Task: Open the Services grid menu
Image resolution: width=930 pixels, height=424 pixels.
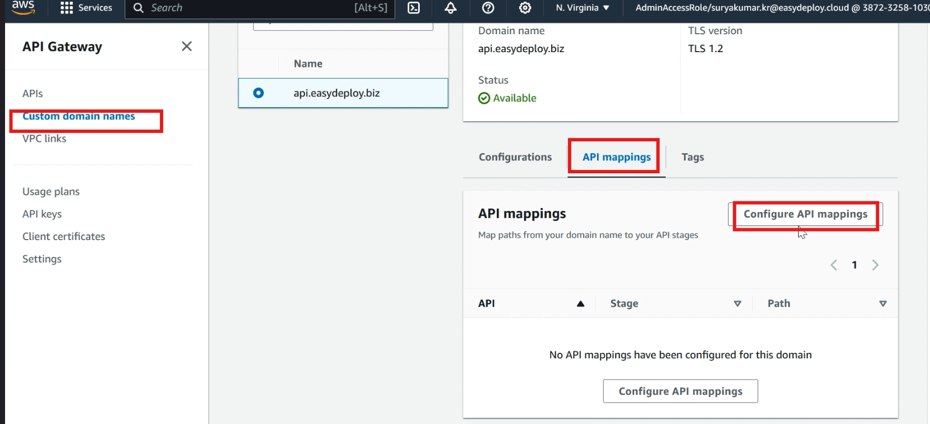Action: point(86,8)
